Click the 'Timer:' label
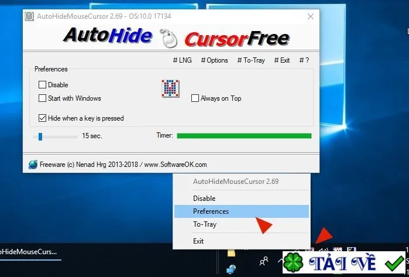The image size is (409, 277). tap(164, 135)
